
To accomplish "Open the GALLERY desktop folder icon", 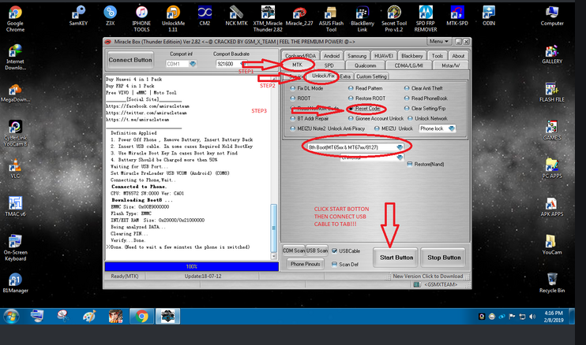I will [x=552, y=54].
